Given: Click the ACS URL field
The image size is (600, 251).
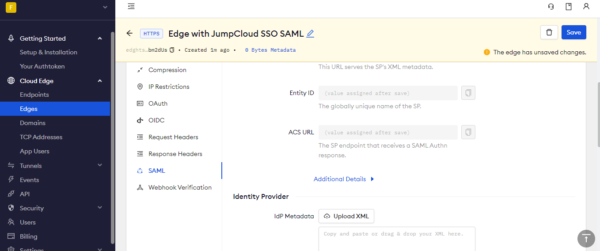Looking at the screenshot, I should pyautogui.click(x=388, y=132).
